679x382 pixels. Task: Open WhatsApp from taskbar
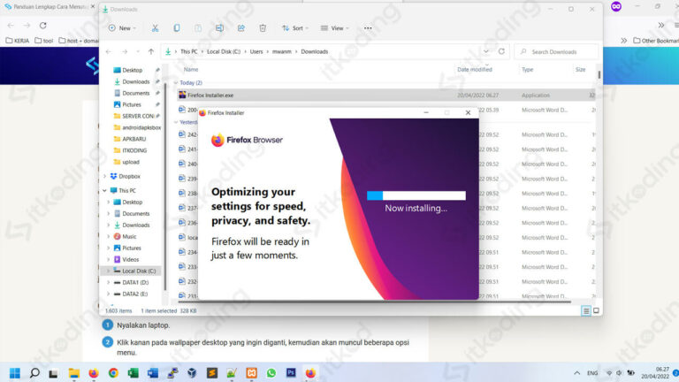click(271, 373)
